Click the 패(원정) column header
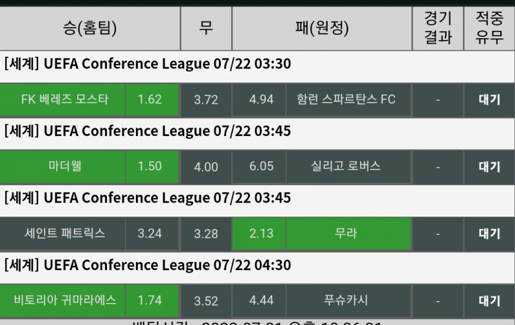Screen dimensions: 515x325 coord(321,28)
